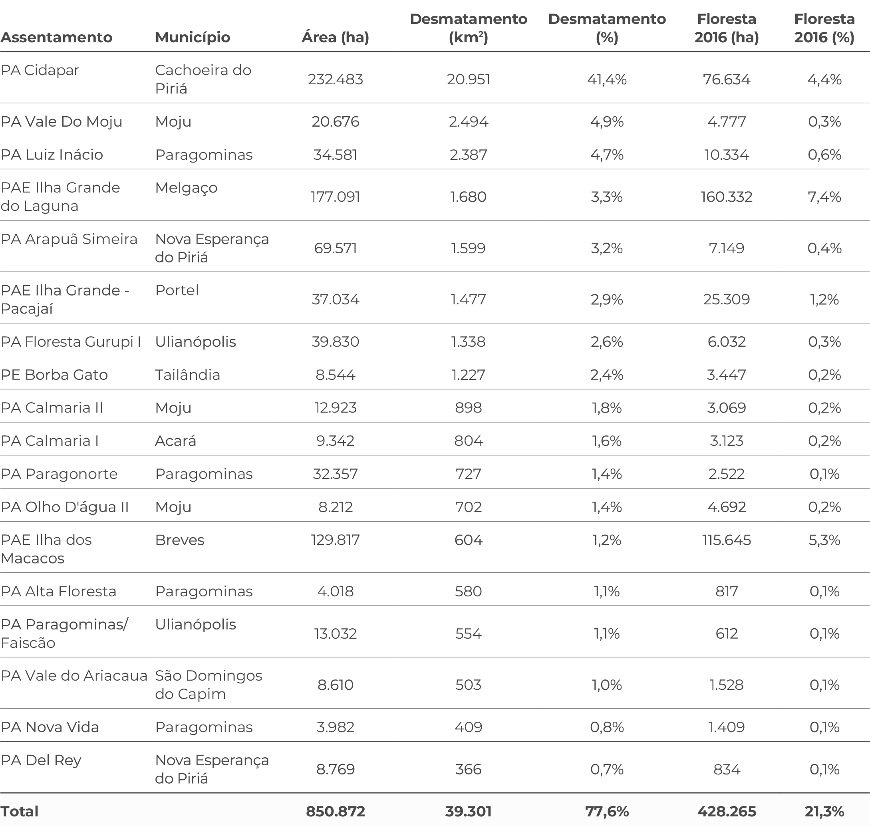Click the Cachoeira do Piriá municipality cell

click(x=203, y=79)
